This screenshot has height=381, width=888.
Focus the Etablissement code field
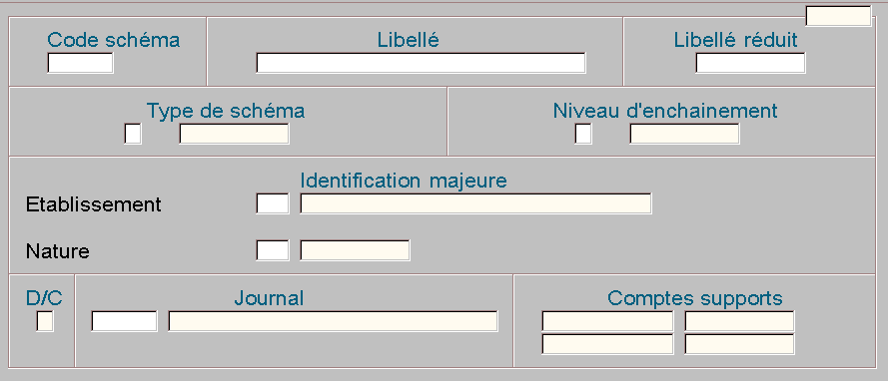273,203
